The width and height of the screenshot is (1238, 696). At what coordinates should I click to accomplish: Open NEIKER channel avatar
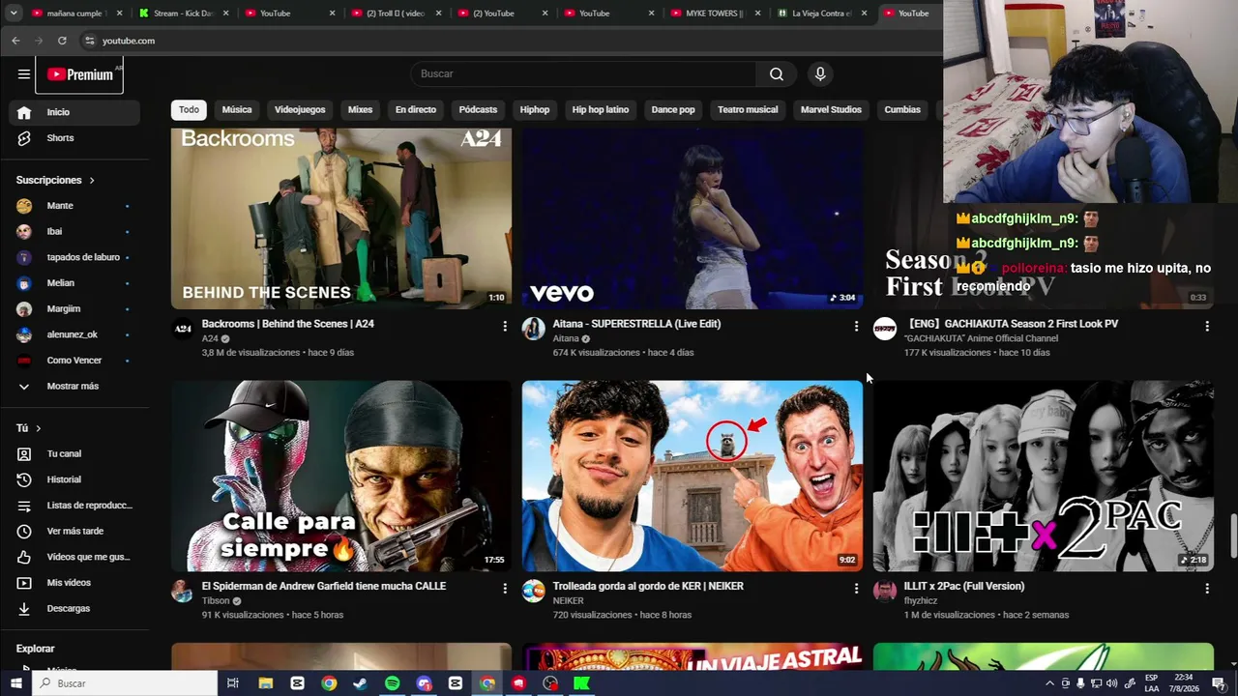(534, 592)
